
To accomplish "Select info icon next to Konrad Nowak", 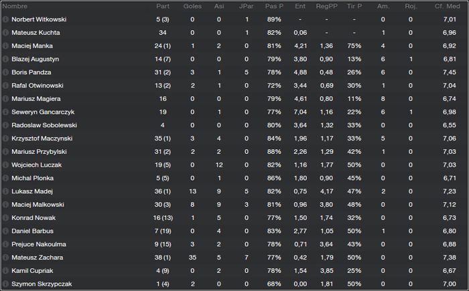I will [x=5, y=218].
